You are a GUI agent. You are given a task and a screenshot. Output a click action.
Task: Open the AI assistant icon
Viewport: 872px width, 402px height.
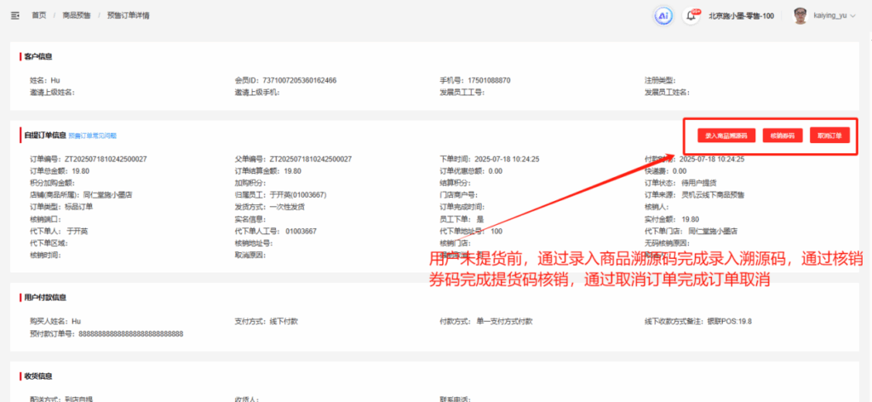(x=663, y=15)
